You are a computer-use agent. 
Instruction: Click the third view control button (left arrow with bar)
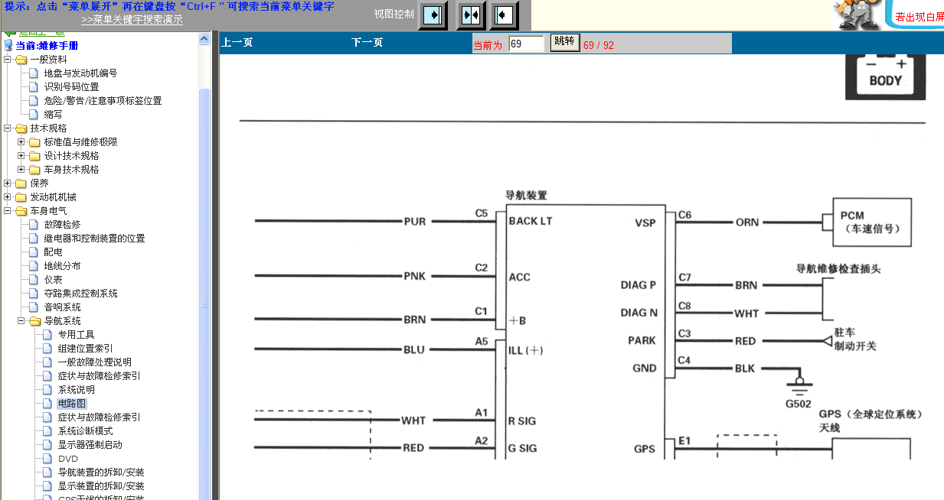tap(503, 15)
